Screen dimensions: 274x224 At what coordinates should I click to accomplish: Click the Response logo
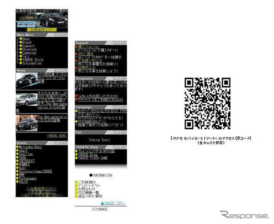coord(244,215)
